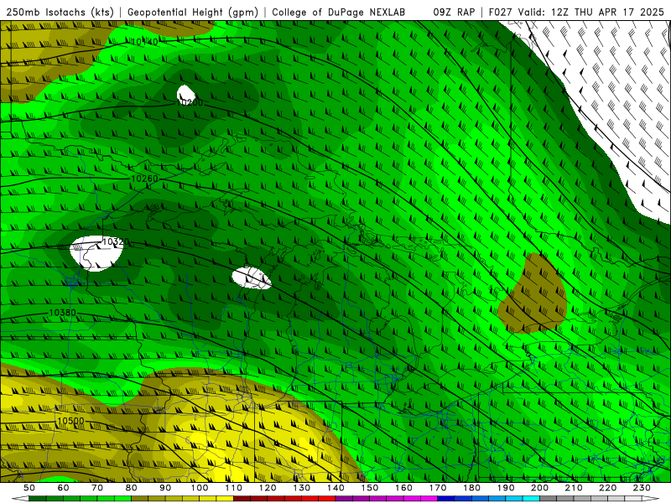Click the 10320 height contour label
671x503 pixels.
[x=116, y=242]
